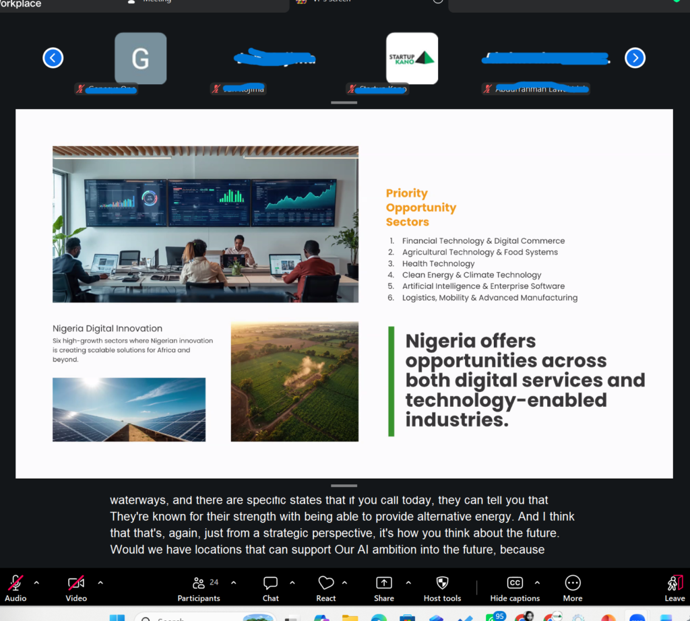Show next participants with the right arrow
The image size is (690, 621).
tap(635, 58)
